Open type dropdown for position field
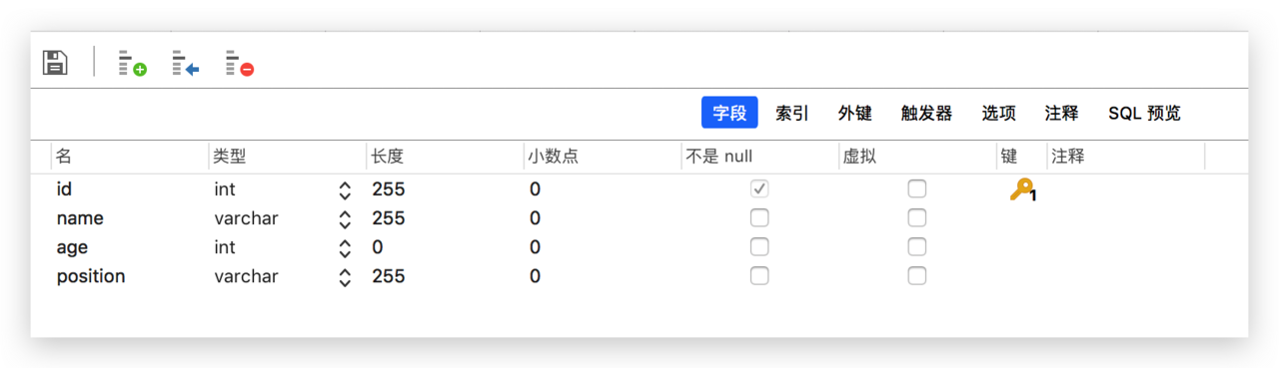 click(345, 276)
